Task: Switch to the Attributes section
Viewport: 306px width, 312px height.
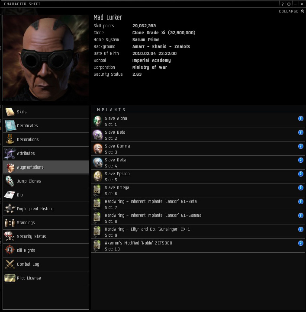Action: [x=46, y=154]
